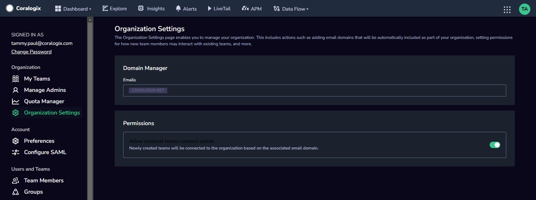The height and width of the screenshot is (200, 536).
Task: Select Organization Settings in sidebar
Action: pyautogui.click(x=52, y=113)
